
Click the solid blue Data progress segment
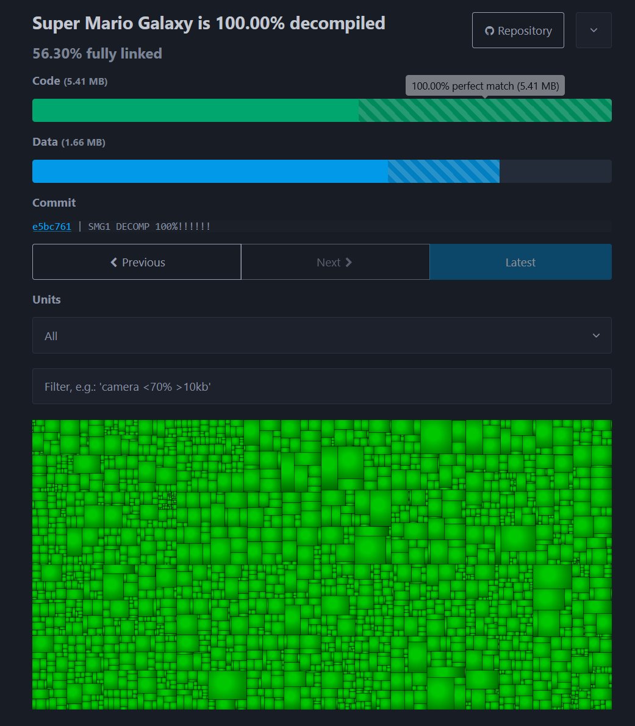point(210,171)
